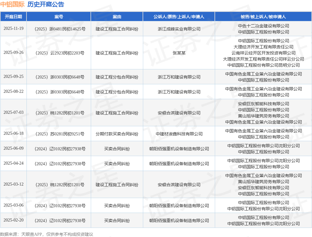Select case number (2025)苏0281民初9251号
Viewport: 312px width, 237px height.
pyautogui.click(x=60, y=134)
